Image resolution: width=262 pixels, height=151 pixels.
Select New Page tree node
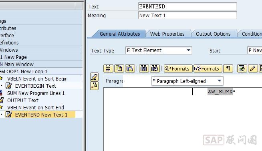pos(15,57)
